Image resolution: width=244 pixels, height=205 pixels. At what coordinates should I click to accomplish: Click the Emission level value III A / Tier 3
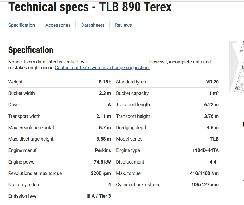pyautogui.click(x=98, y=196)
